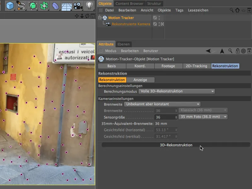Collapse the Motion Tracker tree node
This screenshot has width=252, height=189.
pos(100,18)
